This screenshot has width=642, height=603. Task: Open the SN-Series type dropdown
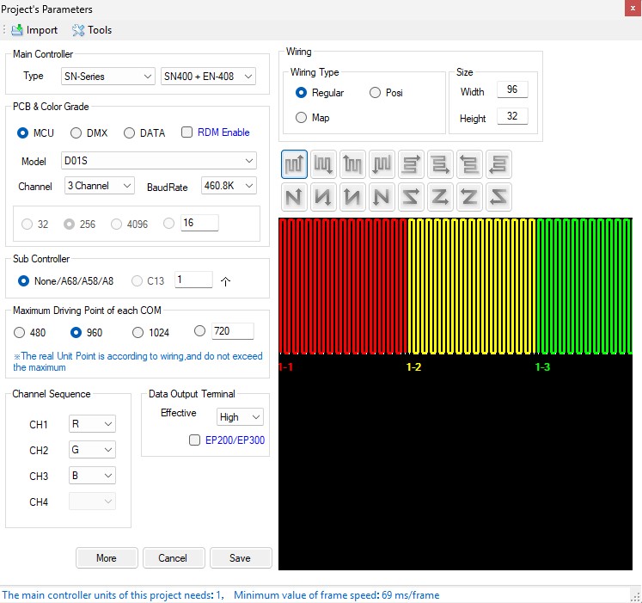[x=108, y=77]
